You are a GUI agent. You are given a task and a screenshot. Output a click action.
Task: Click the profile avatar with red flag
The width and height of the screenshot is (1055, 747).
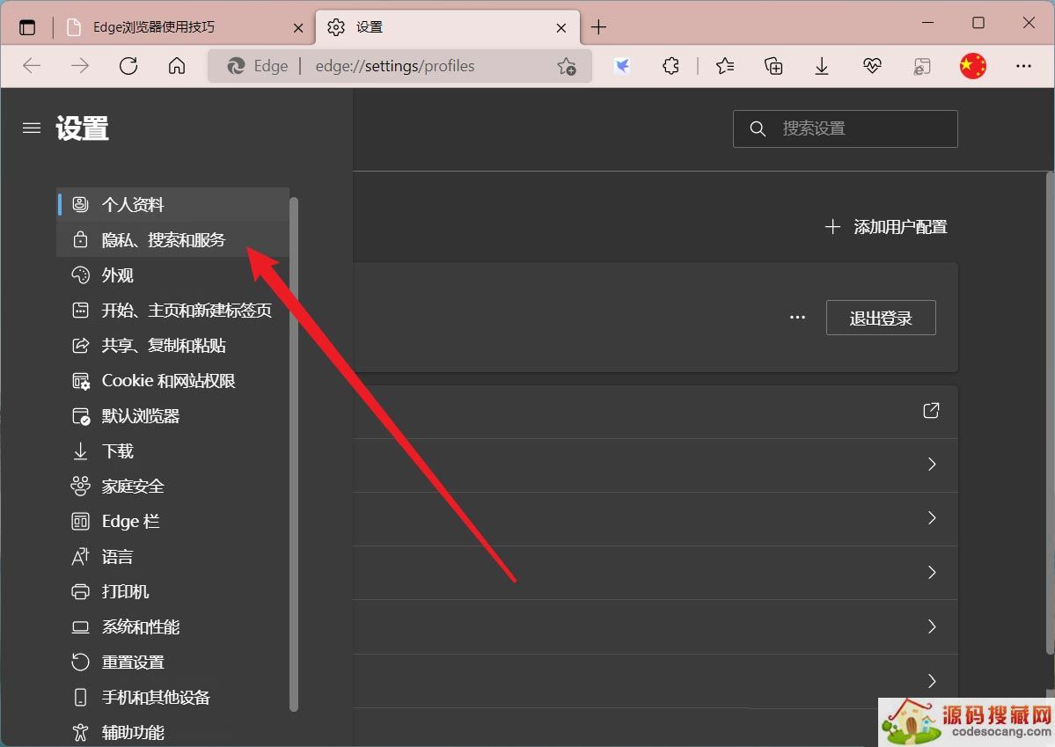pos(972,66)
